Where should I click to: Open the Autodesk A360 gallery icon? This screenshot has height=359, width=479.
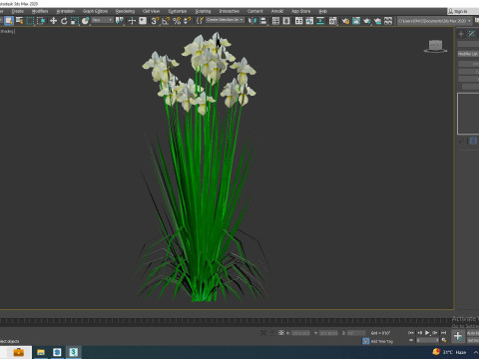pos(388,21)
